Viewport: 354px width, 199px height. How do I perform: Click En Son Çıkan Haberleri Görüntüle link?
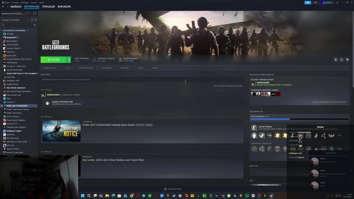click(228, 86)
